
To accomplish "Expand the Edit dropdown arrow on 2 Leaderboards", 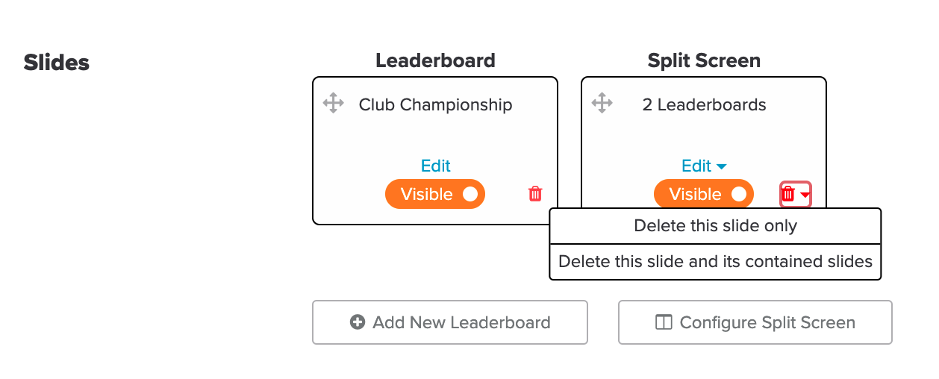I will pos(721,166).
